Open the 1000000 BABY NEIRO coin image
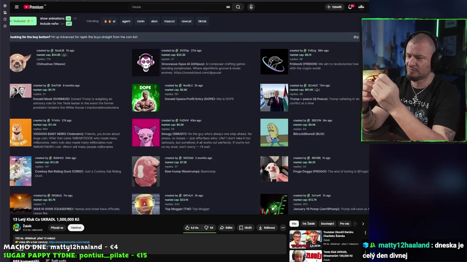The image size is (467, 262). coord(20,132)
